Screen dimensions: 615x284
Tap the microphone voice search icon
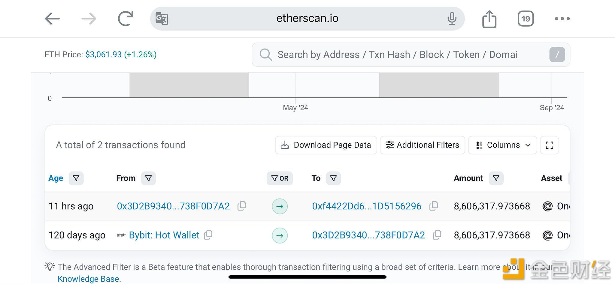[452, 19]
